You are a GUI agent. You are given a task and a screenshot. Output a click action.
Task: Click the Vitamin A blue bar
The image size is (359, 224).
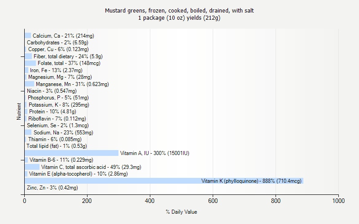click(71, 153)
